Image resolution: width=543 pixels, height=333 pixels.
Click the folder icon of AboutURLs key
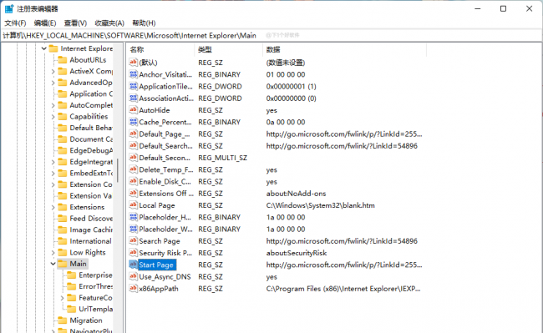tap(63, 60)
